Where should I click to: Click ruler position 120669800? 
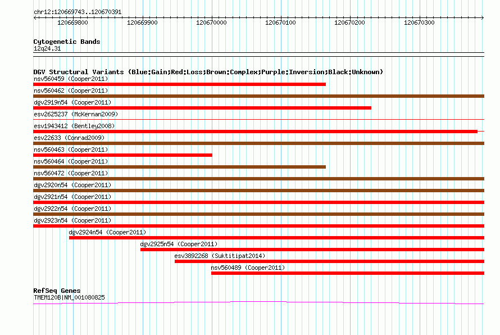(72, 22)
